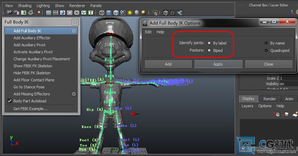Click the gold high quality rendering sphere
Image resolution: width=298 pixels, height=156 pixels.
pos(144,13)
